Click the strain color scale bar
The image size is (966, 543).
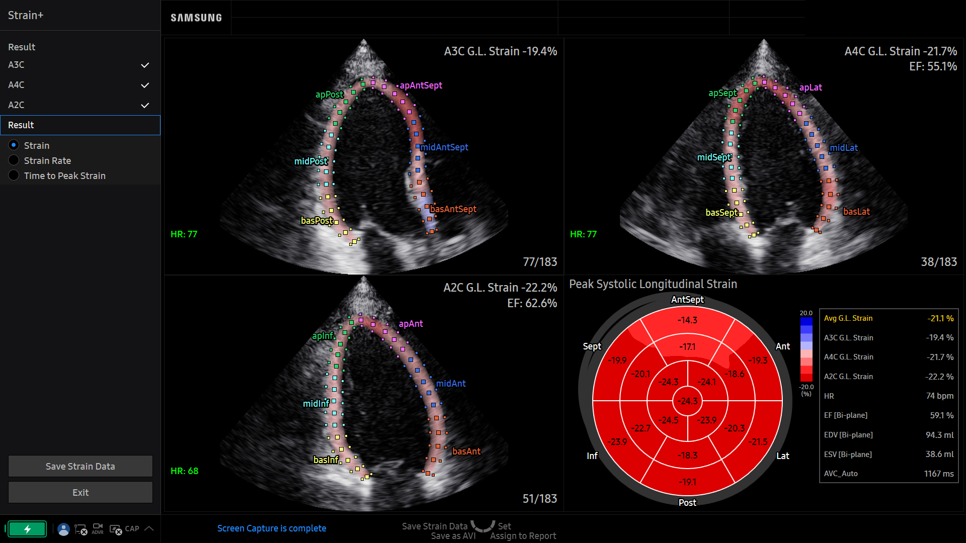click(x=807, y=349)
